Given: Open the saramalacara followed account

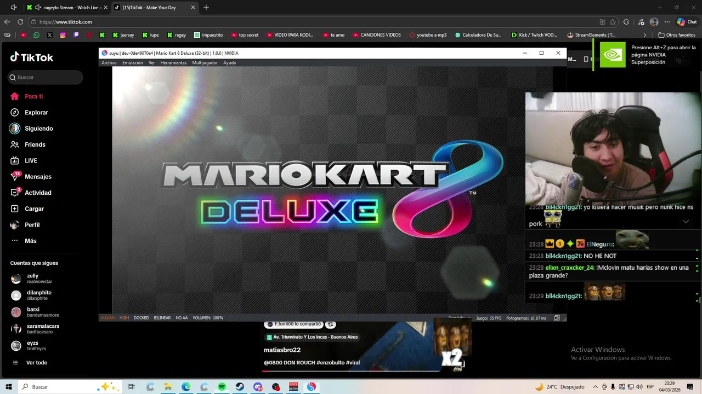Looking at the screenshot, I should click(x=36, y=329).
